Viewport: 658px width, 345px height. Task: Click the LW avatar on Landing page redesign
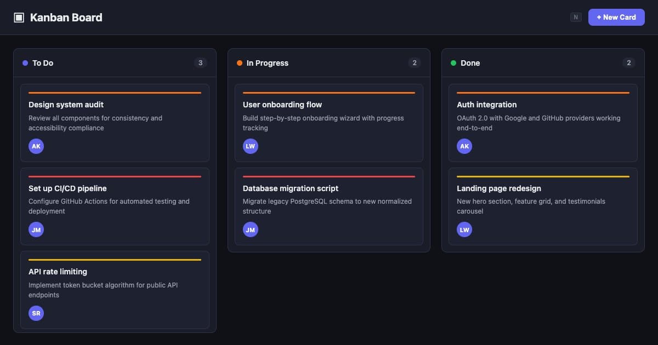[x=464, y=229]
